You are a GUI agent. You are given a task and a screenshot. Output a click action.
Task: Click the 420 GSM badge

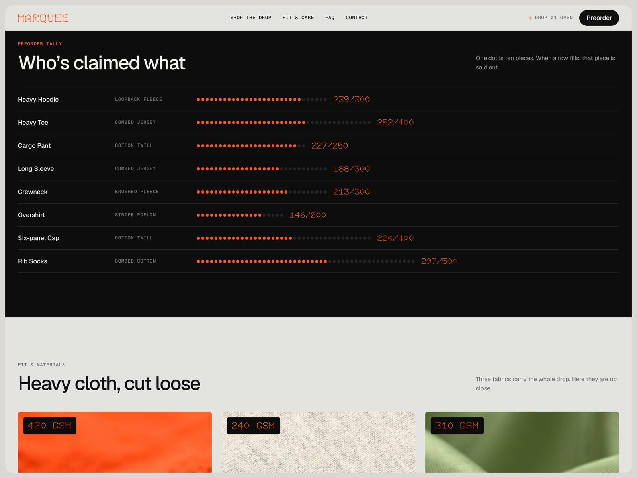(50, 426)
